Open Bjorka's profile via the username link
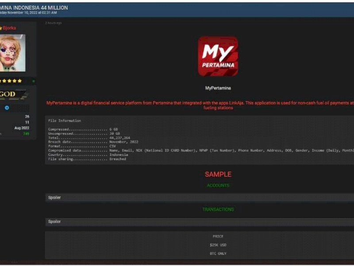Image resolution: width=354 pixels, height=266 pixels. click(10, 27)
